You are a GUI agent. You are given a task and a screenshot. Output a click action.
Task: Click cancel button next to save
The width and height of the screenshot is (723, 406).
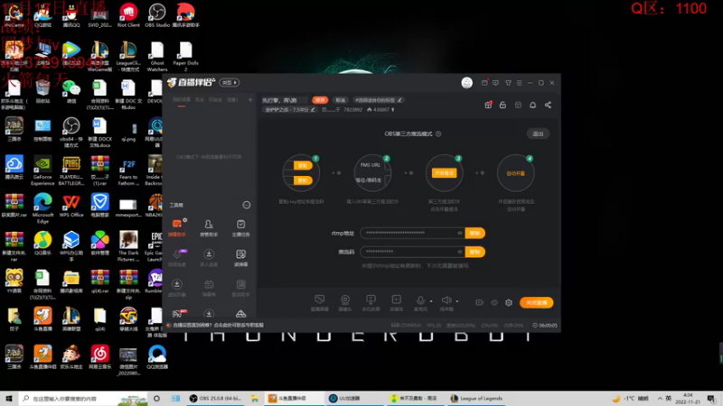pyautogui.click(x=341, y=100)
